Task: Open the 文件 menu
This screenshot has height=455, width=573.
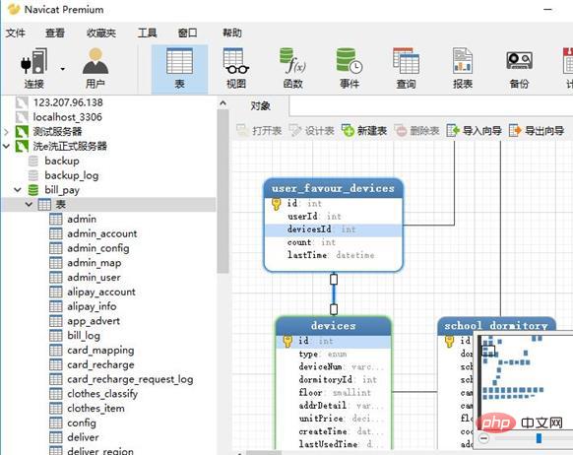Action: tap(16, 32)
